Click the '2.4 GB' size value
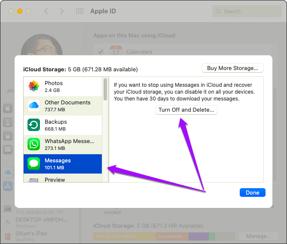 click(52, 90)
